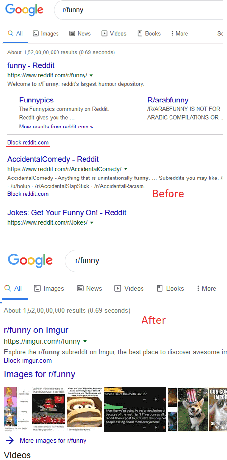Click the top Google logo
Image resolution: width=227 pixels, height=460 pixels.
coord(25,10)
